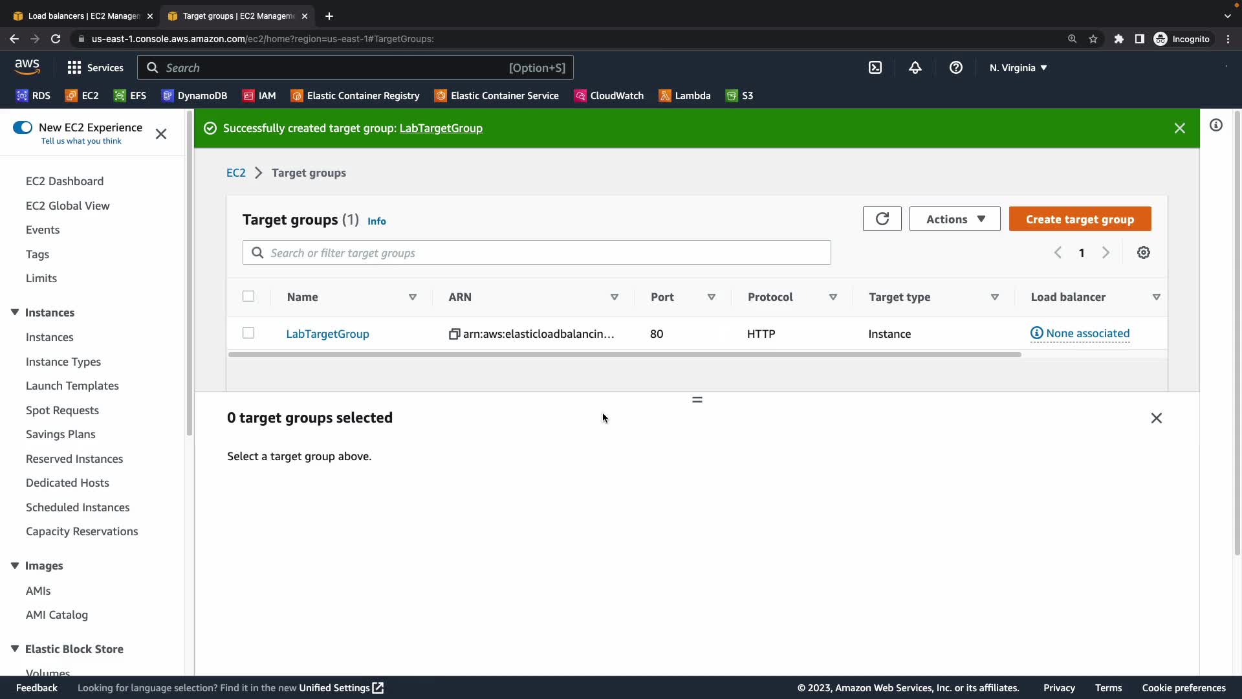The width and height of the screenshot is (1242, 699).
Task: Open table preferences gear icon
Action: [1143, 252]
